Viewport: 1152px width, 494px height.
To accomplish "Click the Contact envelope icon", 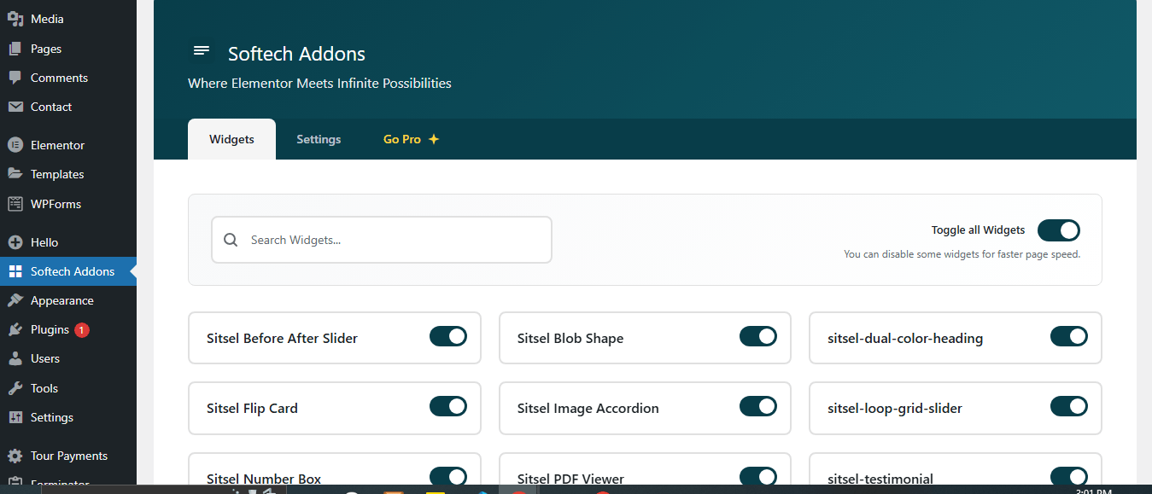I will point(15,107).
